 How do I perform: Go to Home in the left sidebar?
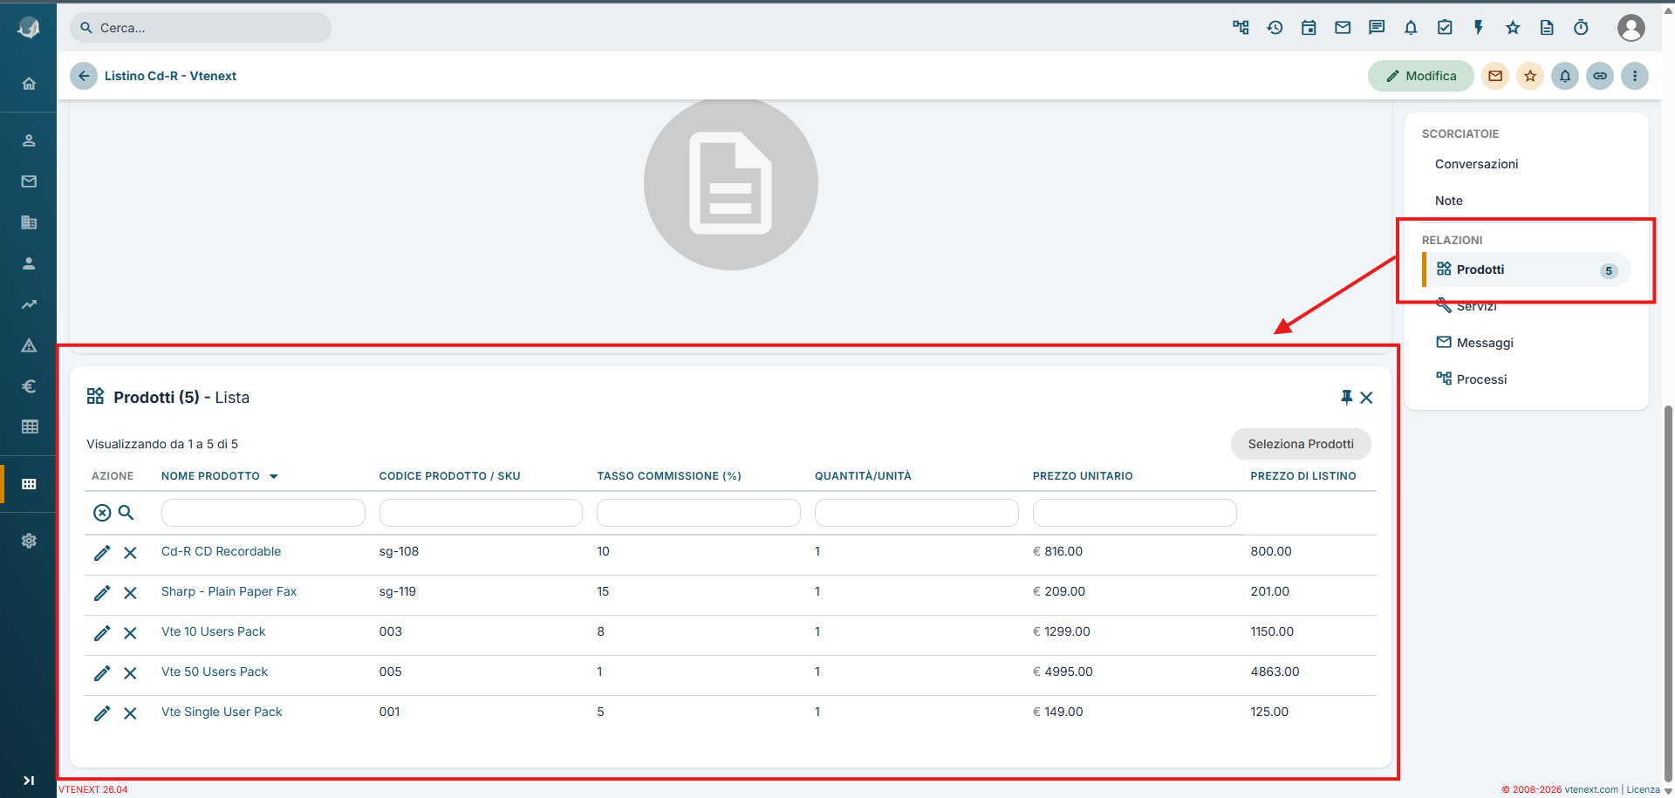coord(29,84)
